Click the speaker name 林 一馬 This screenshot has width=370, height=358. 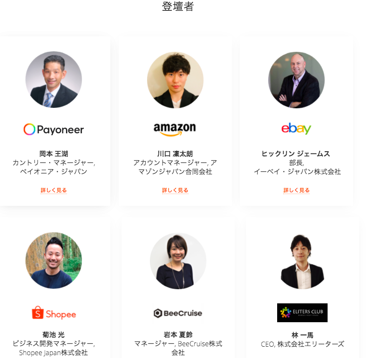302,335
